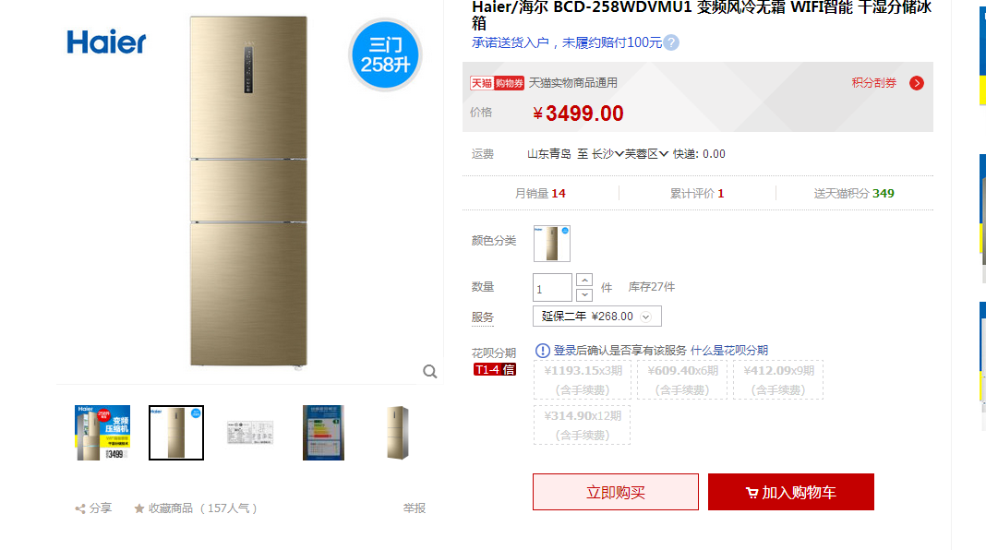The height and width of the screenshot is (550, 986).
Task: Click the info icon beside 登录后确认
Action: pyautogui.click(x=542, y=350)
